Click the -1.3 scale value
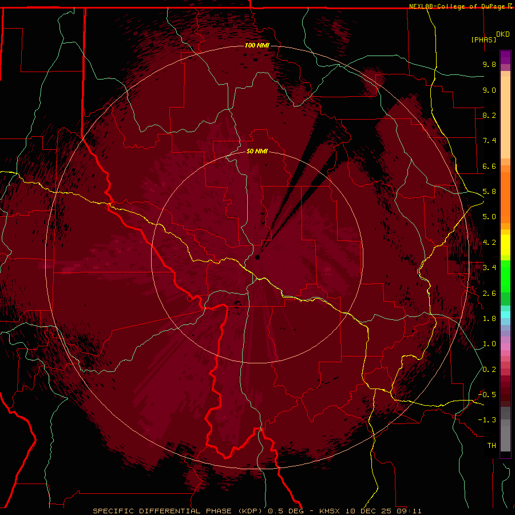Image resolution: width=515 pixels, height=515 pixels. coord(487,420)
